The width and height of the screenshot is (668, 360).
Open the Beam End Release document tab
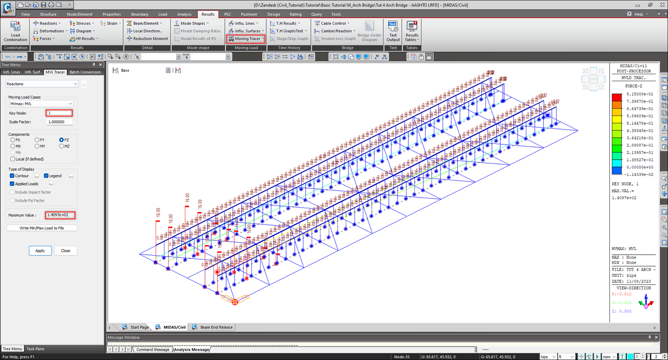(212, 327)
